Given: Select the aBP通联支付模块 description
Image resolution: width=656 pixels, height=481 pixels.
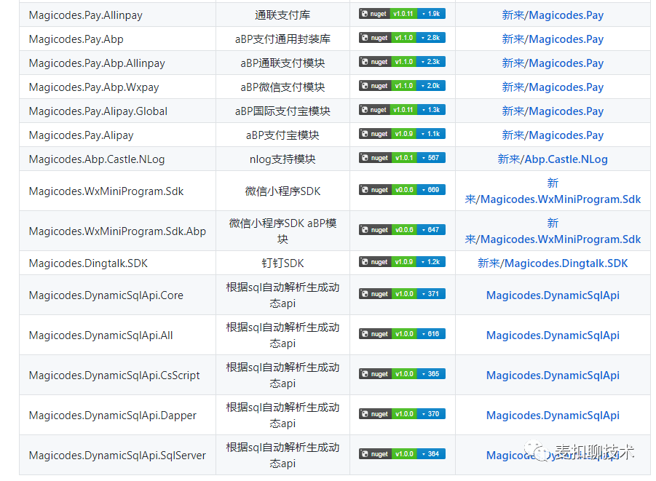Looking at the screenshot, I should (282, 63).
